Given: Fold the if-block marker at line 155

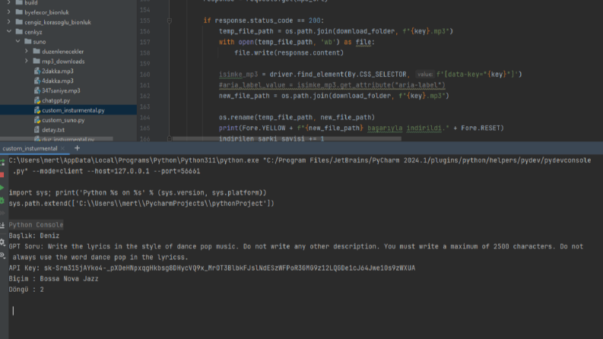Looking at the screenshot, I should (170, 21).
